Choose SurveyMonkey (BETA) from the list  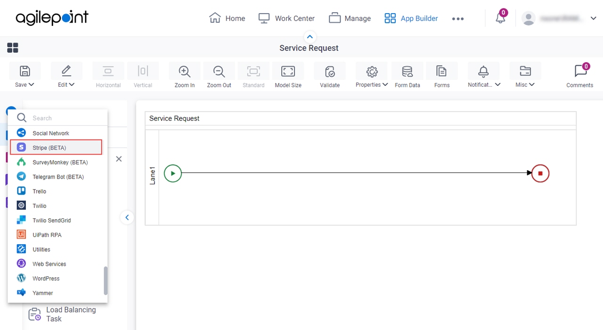(x=57, y=162)
